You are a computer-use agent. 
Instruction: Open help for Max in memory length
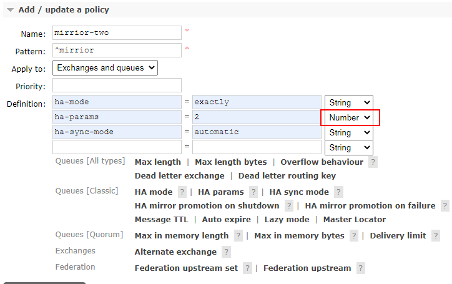click(238, 236)
